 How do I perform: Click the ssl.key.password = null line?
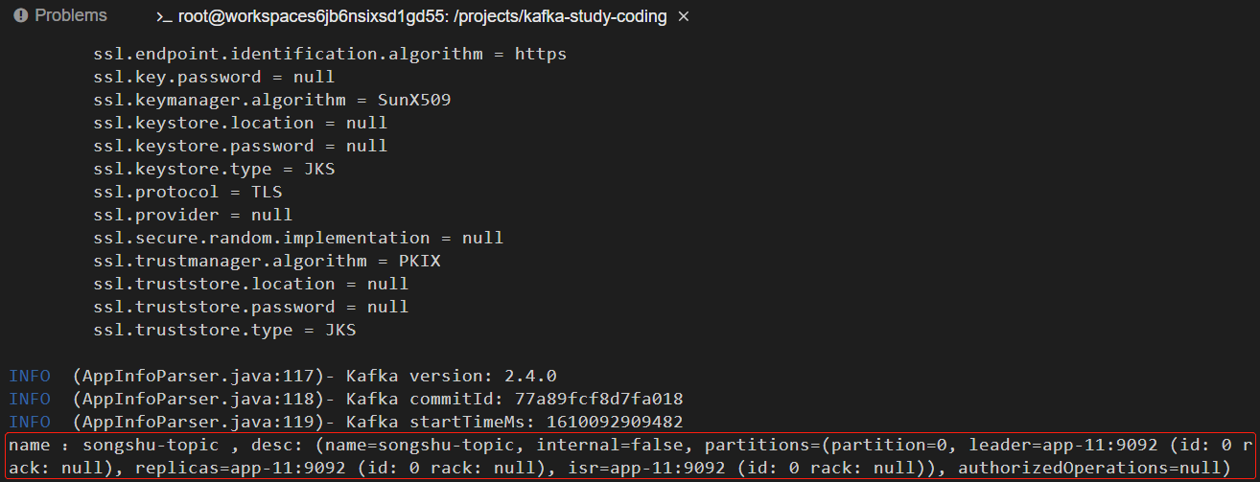[x=214, y=77]
